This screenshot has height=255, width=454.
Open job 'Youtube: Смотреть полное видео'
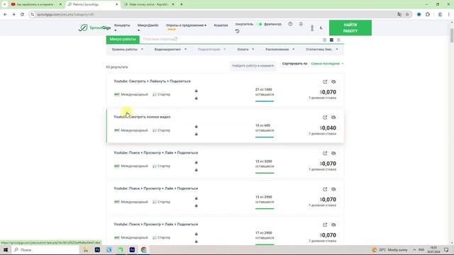click(x=142, y=117)
